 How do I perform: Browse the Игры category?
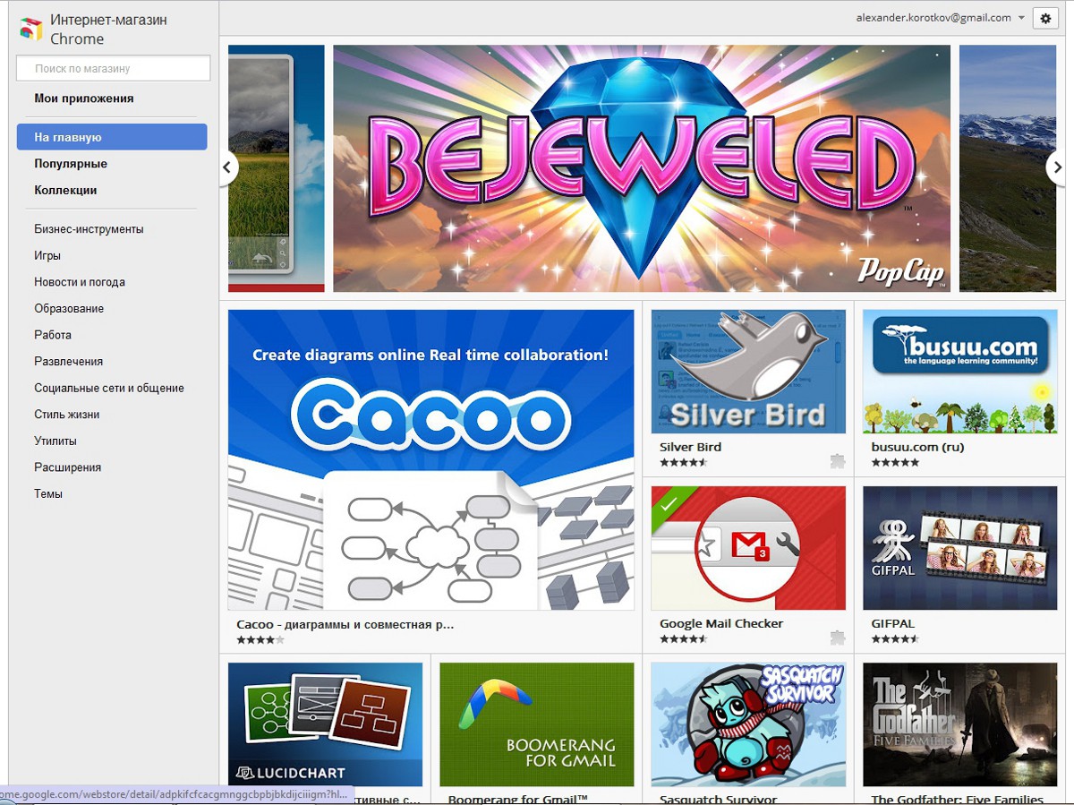(x=47, y=255)
